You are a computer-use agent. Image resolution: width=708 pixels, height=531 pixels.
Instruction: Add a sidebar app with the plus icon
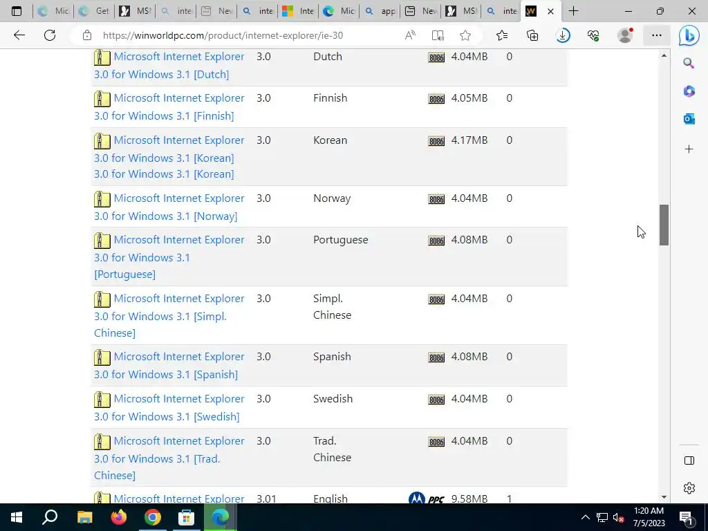tap(689, 149)
